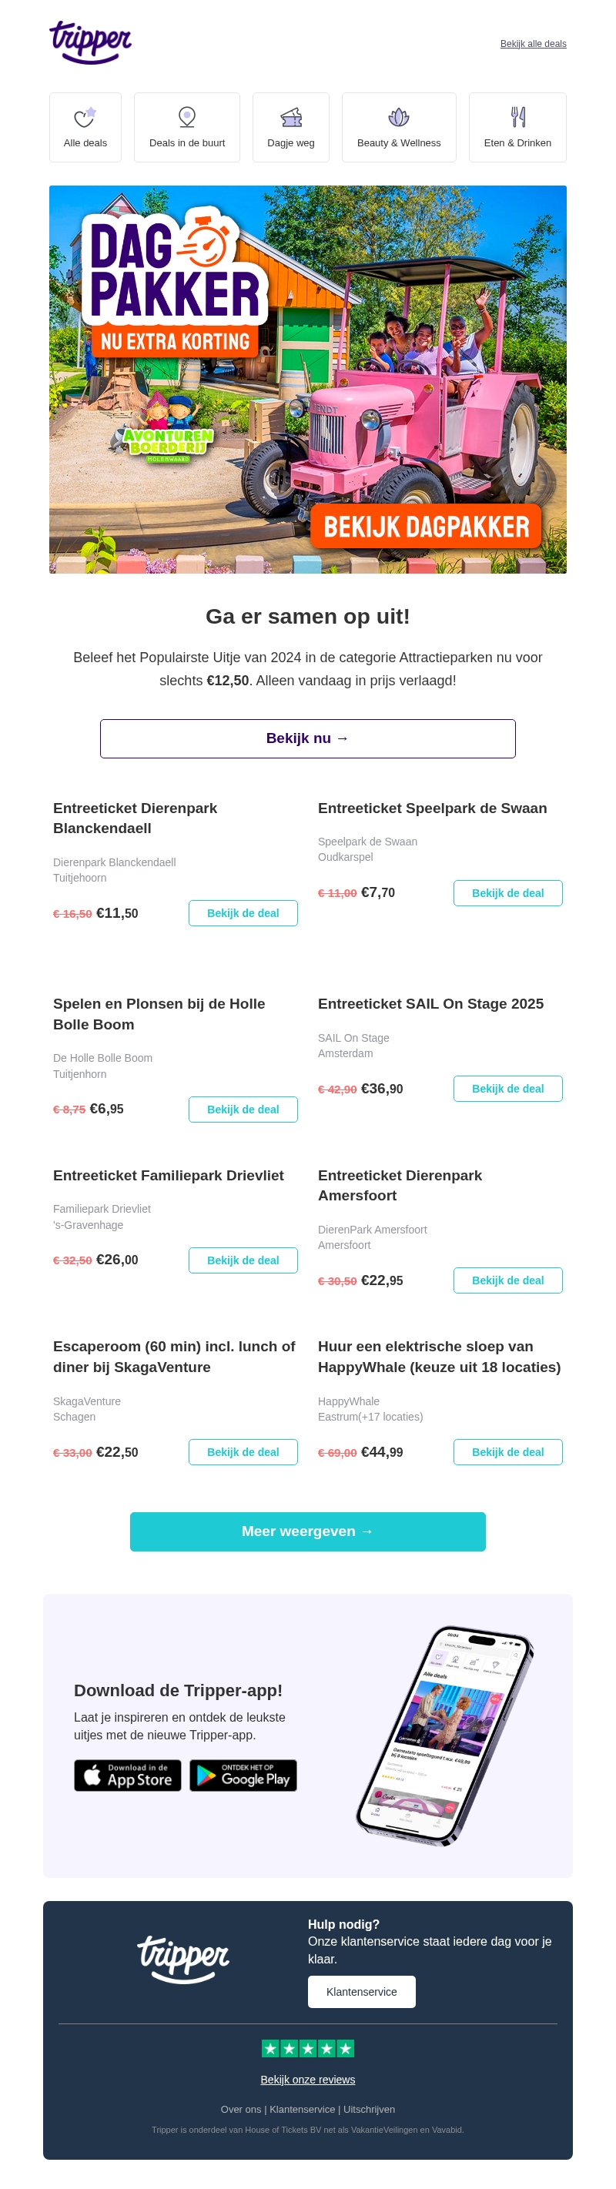
Task: Click the Tripper logo in header
Action: [90, 42]
